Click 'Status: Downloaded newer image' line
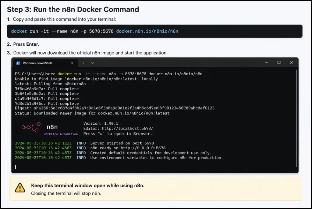The height and width of the screenshot is (209, 312). [92, 113]
